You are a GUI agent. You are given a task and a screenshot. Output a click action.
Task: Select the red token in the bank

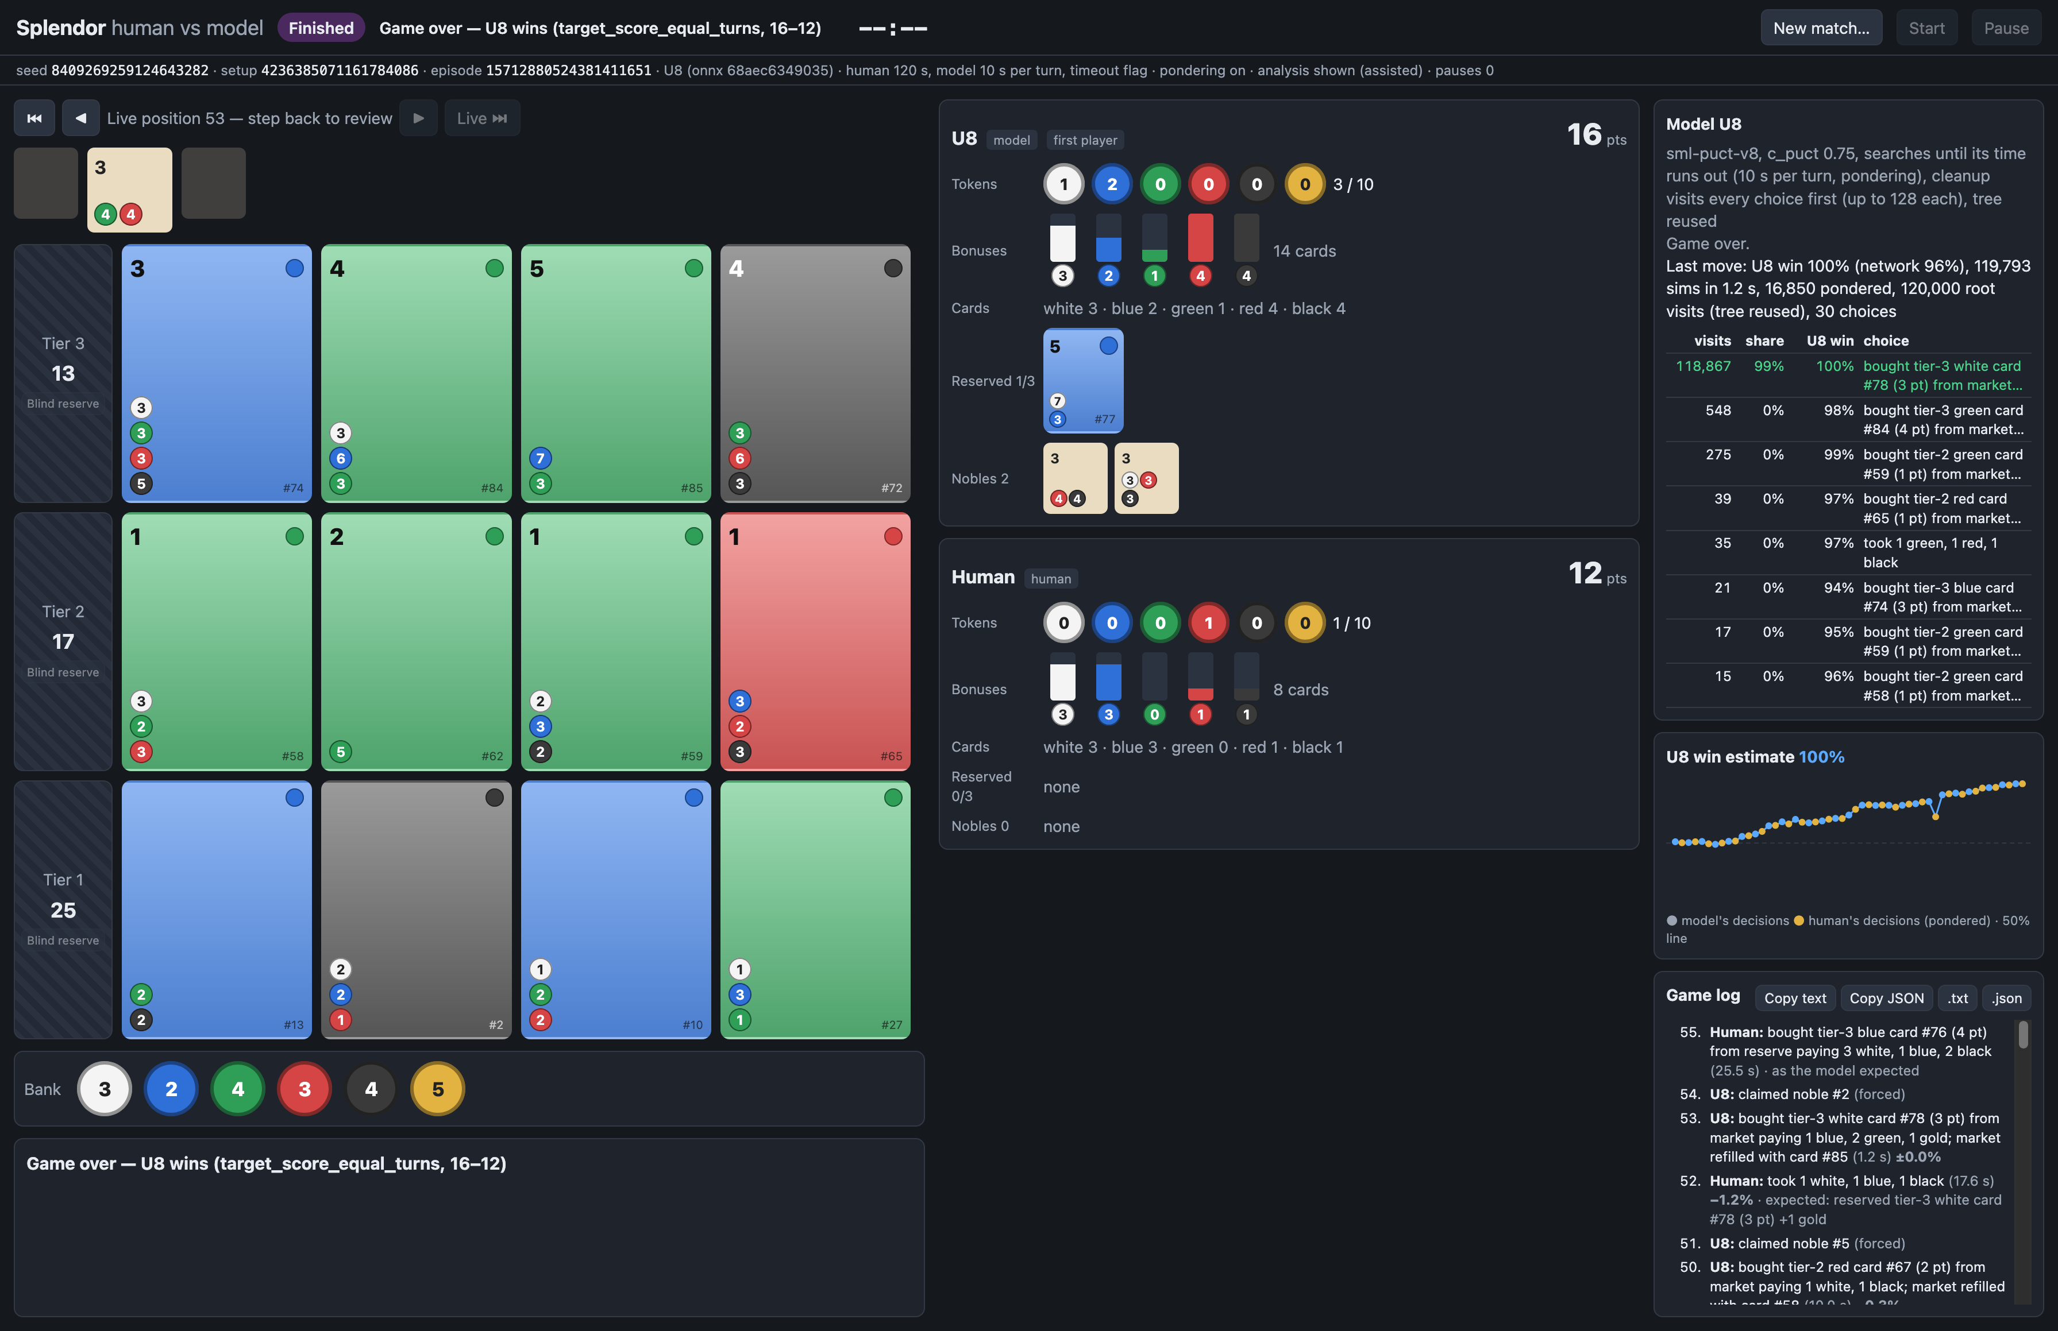[x=305, y=1089]
